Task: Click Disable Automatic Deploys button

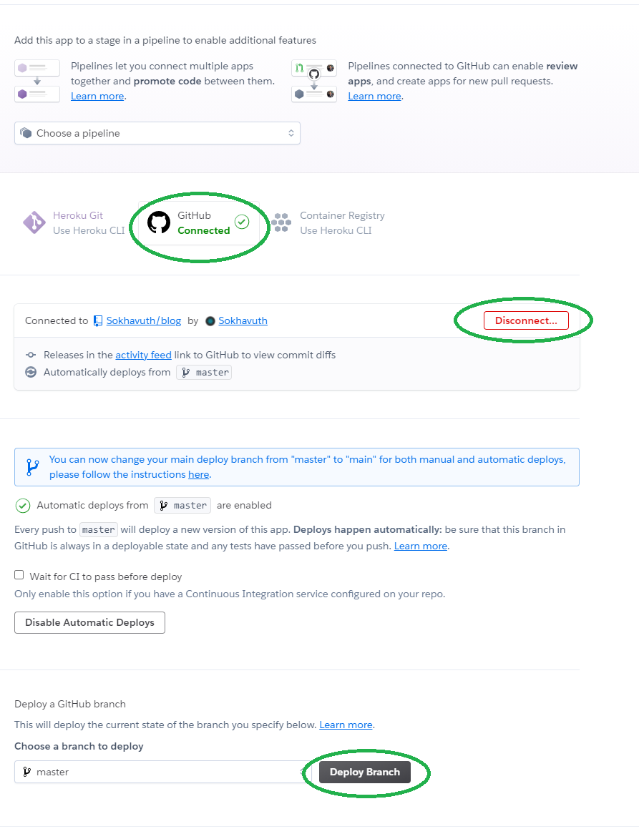Action: pyautogui.click(x=90, y=622)
